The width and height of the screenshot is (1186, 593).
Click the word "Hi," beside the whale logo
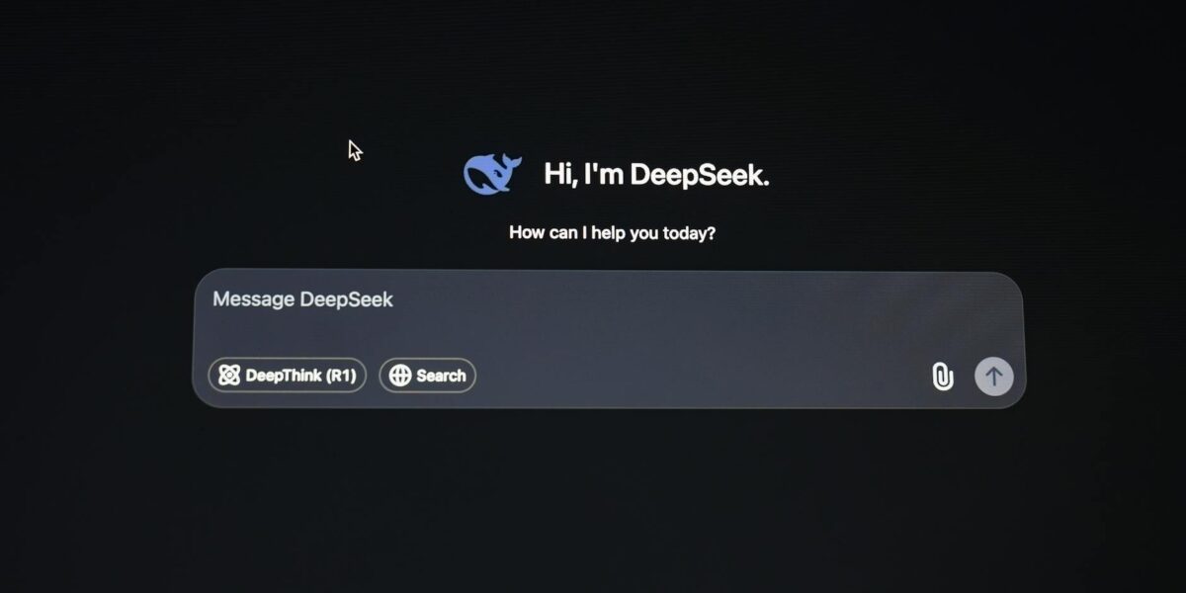[560, 175]
